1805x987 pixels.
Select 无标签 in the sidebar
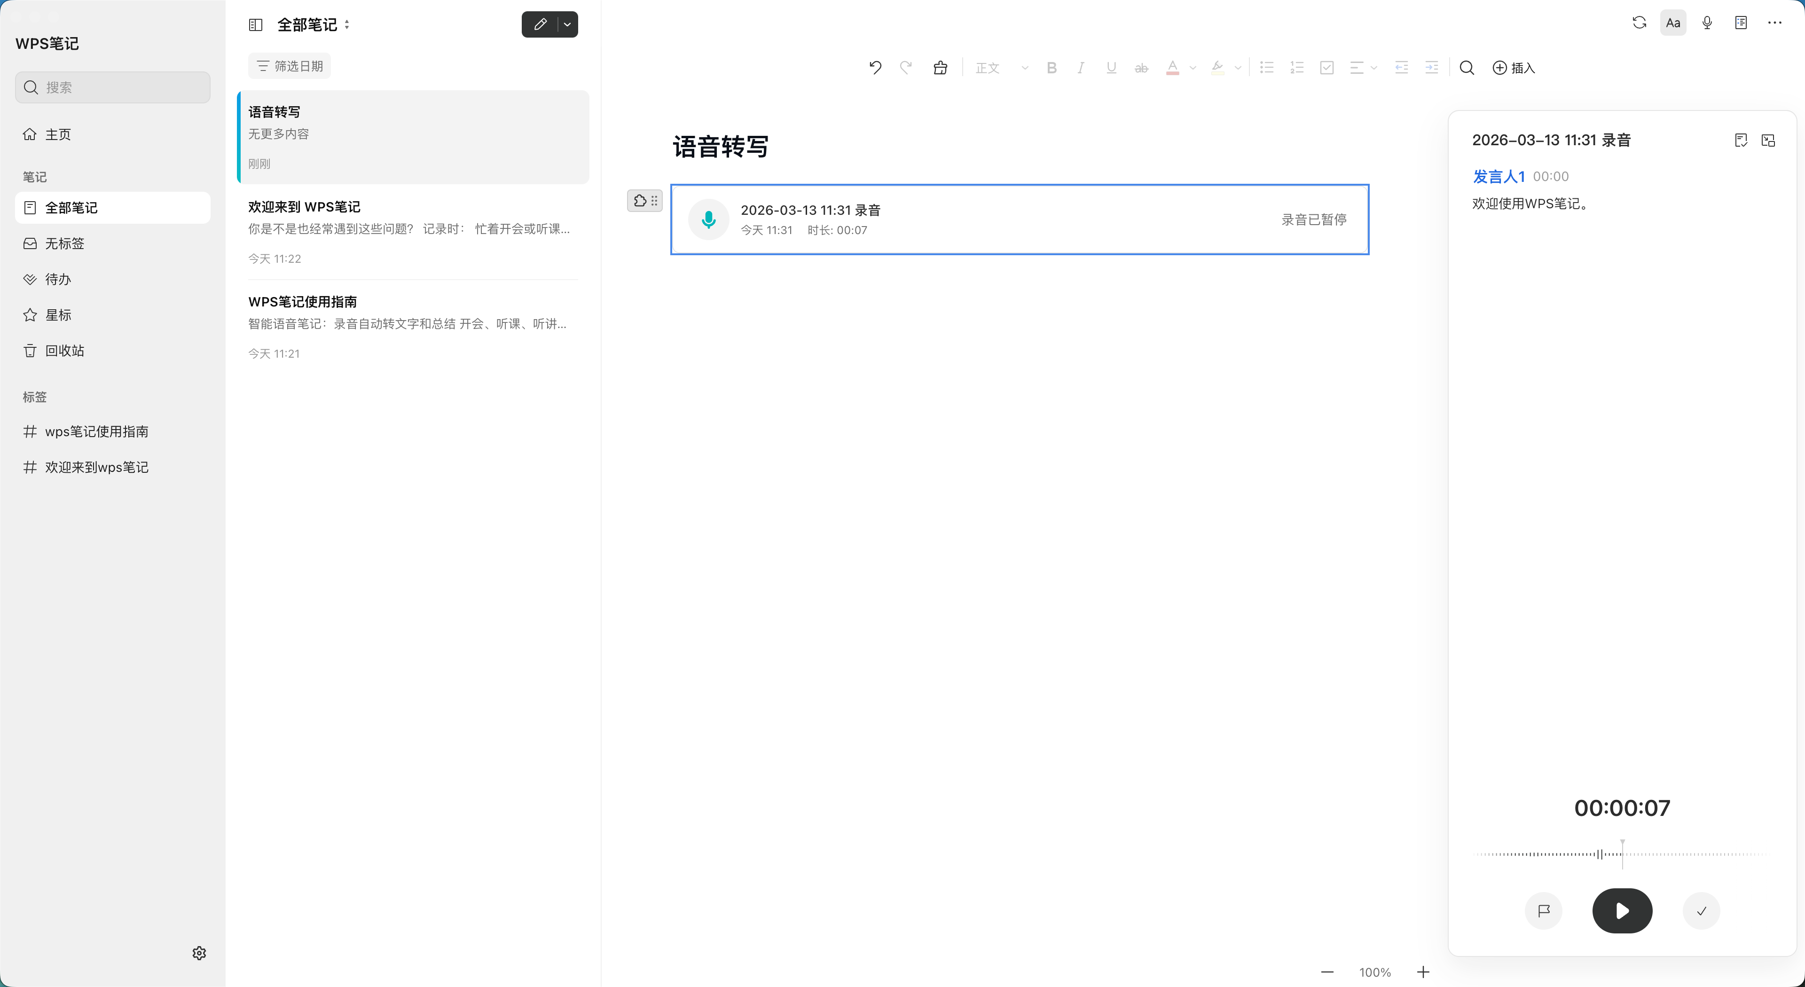point(113,243)
